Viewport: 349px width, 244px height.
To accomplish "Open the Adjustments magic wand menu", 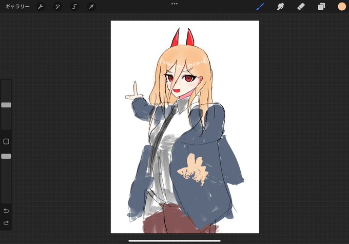I will (57, 7).
